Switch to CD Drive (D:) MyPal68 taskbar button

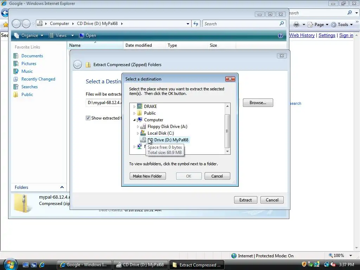pyautogui.click(x=141, y=265)
